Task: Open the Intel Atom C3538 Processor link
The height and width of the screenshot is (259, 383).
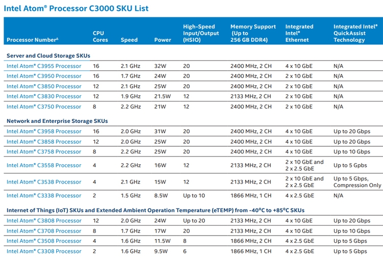Action: (44, 182)
